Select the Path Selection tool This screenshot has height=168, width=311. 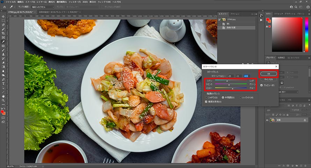pos(3,88)
